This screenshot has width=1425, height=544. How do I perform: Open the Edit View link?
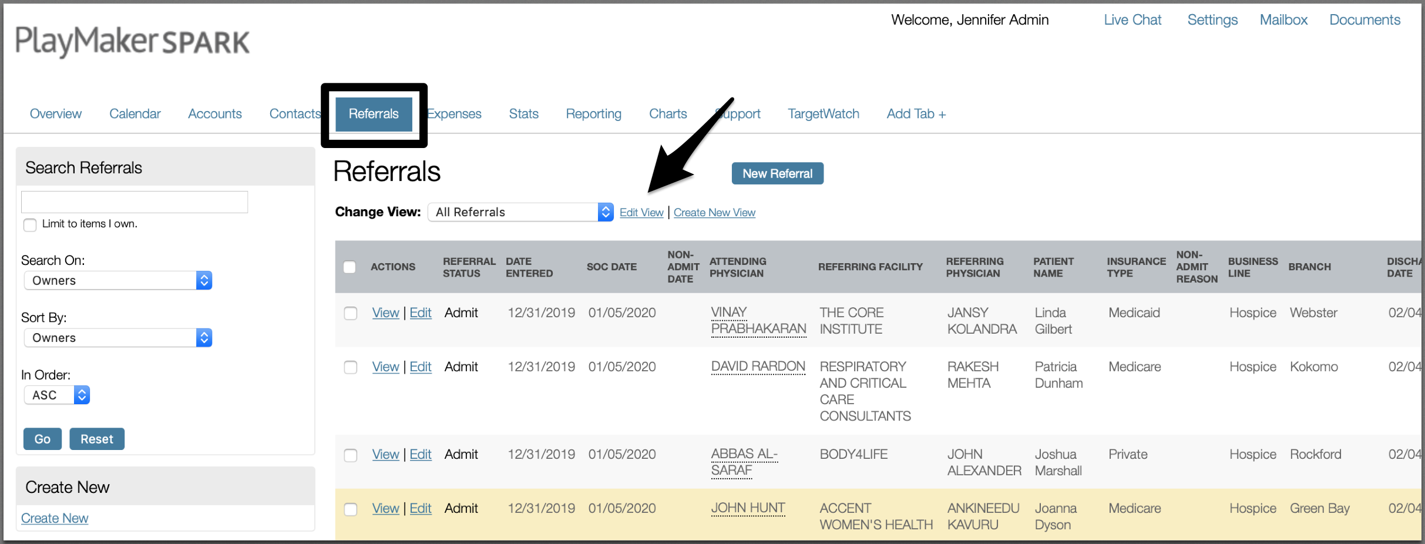[x=641, y=213]
